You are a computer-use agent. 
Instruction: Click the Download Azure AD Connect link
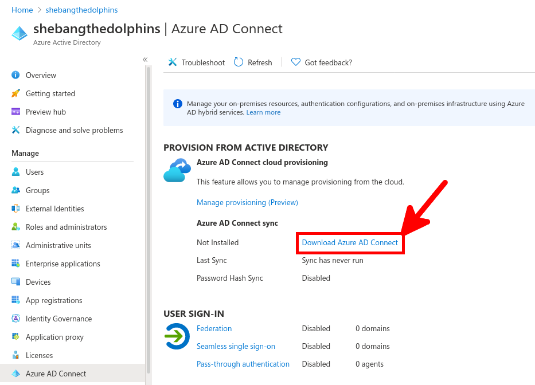point(350,242)
